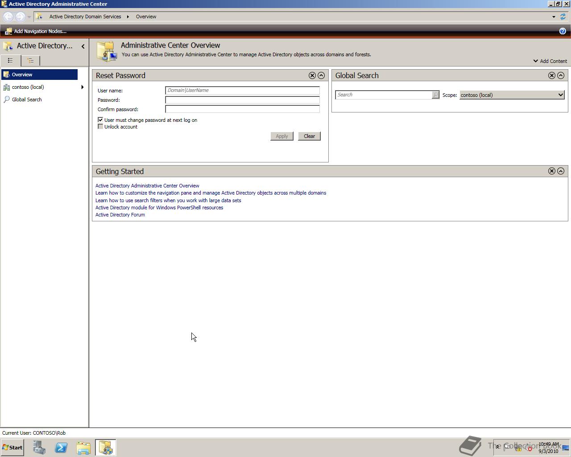Image resolution: width=571 pixels, height=457 pixels.
Task: Collapse the Getting Started tile
Action: point(561,171)
